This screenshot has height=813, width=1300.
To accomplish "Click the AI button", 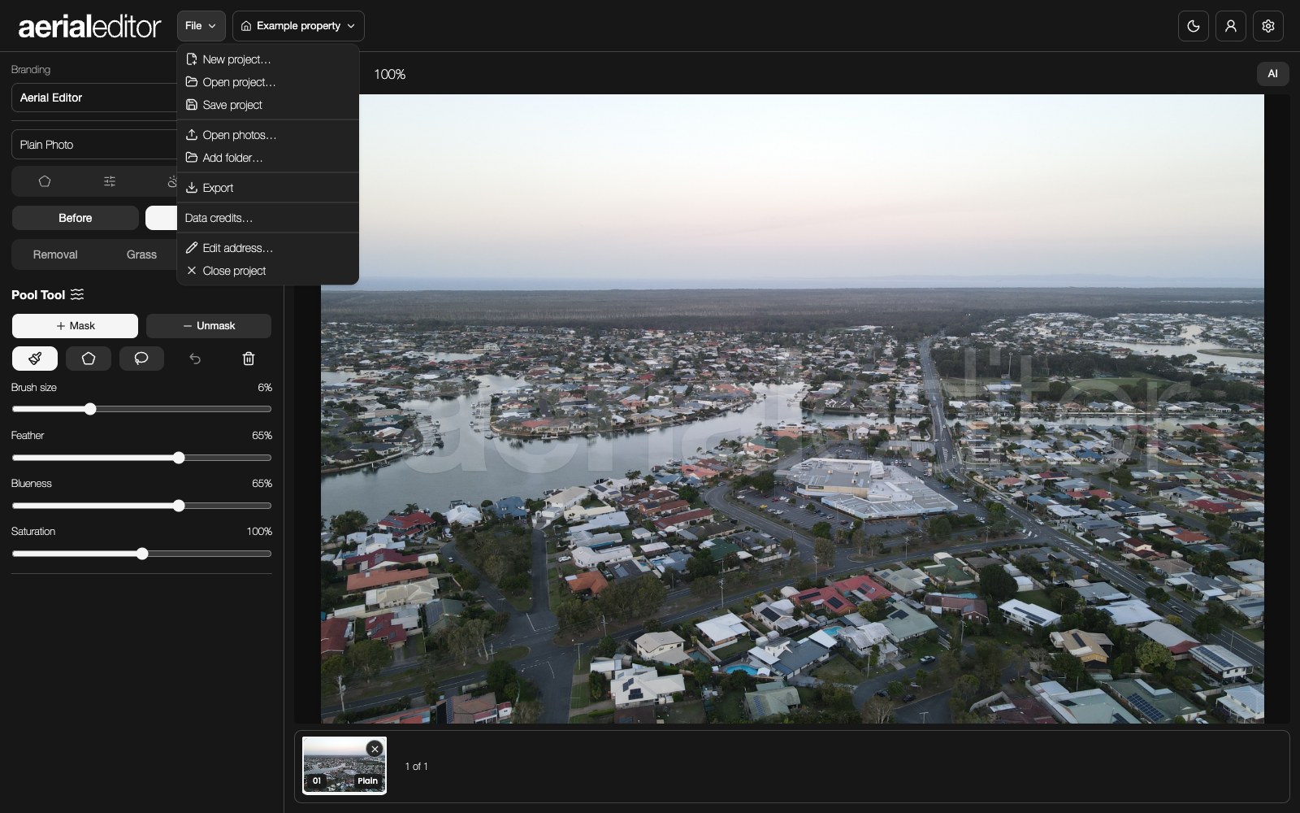I will 1272,74.
